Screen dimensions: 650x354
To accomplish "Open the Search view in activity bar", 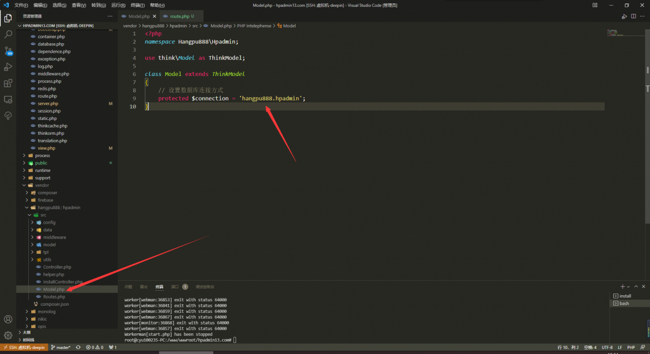I will (8, 35).
